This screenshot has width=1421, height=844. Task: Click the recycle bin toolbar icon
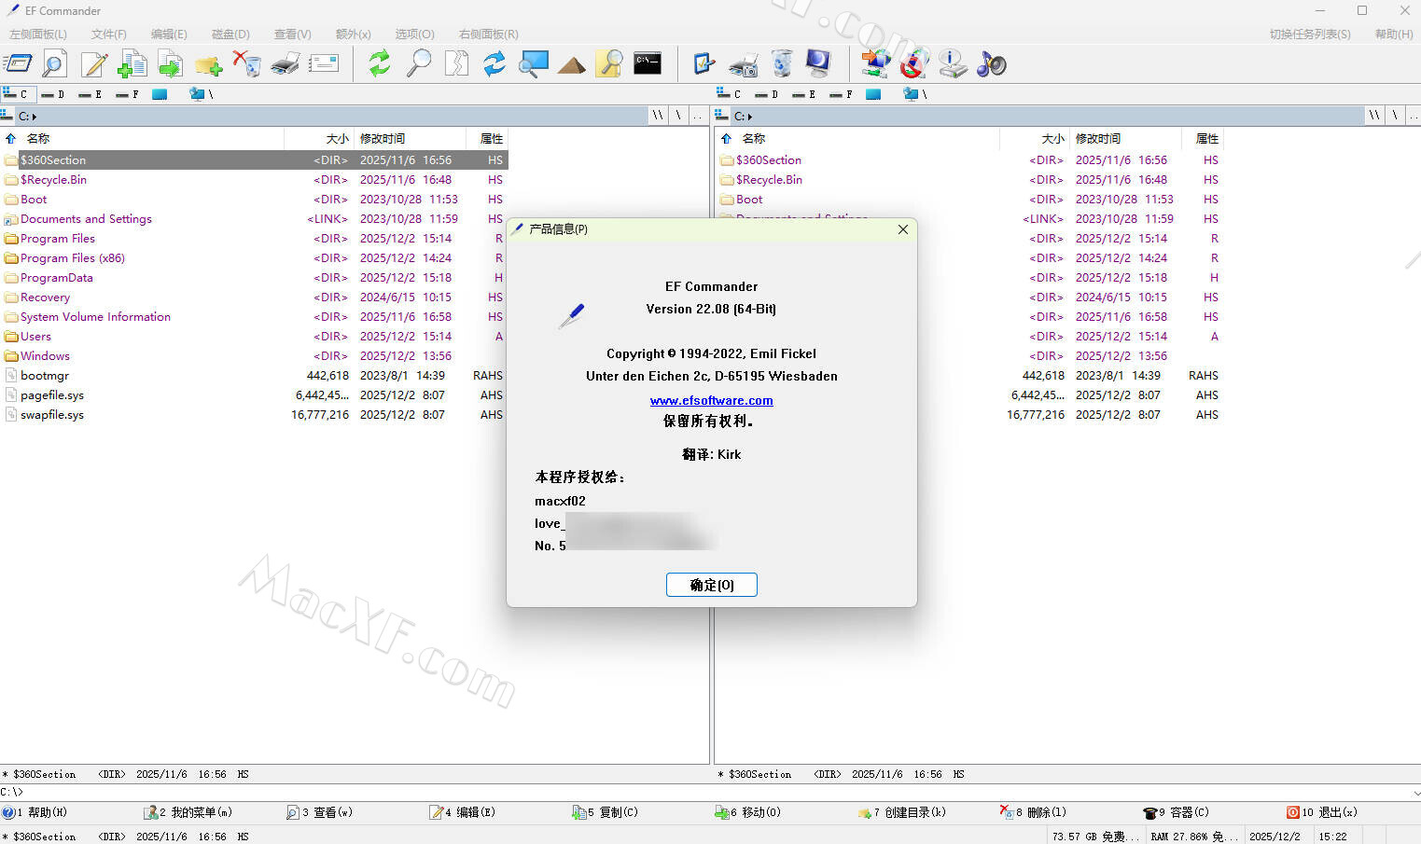click(x=782, y=63)
